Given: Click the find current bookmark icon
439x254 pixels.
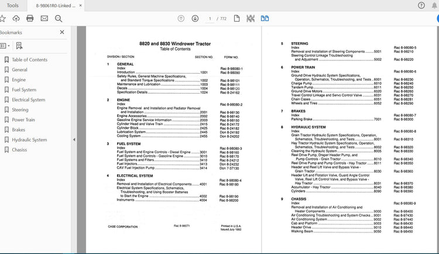Looking at the screenshot, I should point(19,46).
